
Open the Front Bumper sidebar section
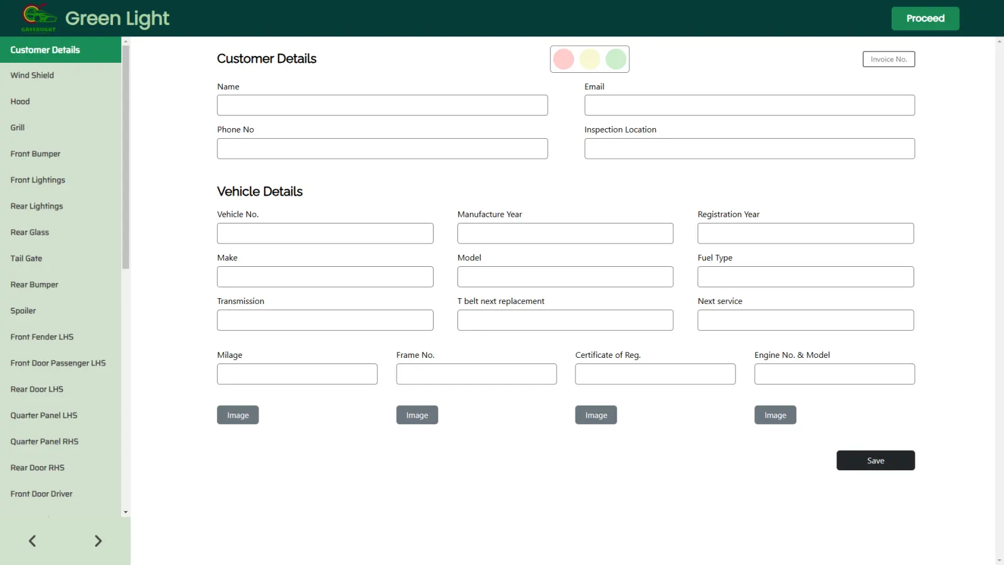tap(60, 154)
